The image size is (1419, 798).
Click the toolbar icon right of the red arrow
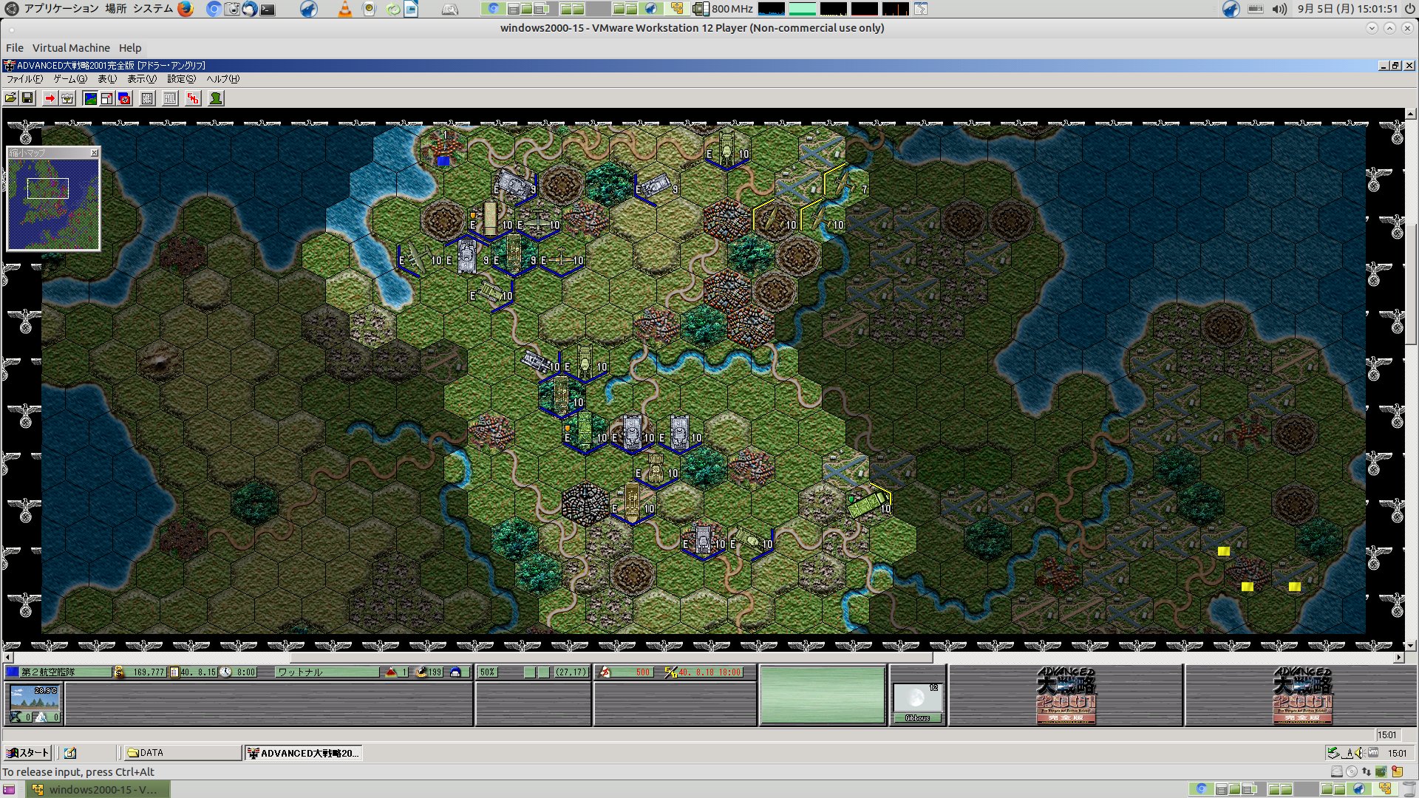point(67,98)
